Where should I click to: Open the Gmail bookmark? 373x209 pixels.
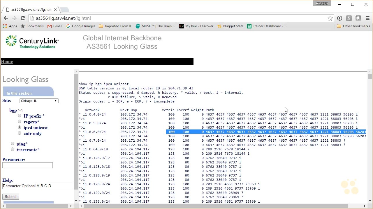(x=55, y=26)
